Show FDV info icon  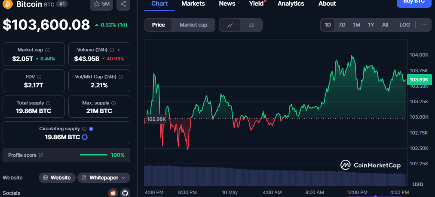tap(39, 77)
